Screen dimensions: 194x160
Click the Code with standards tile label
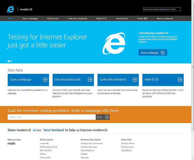click(x=113, y=80)
